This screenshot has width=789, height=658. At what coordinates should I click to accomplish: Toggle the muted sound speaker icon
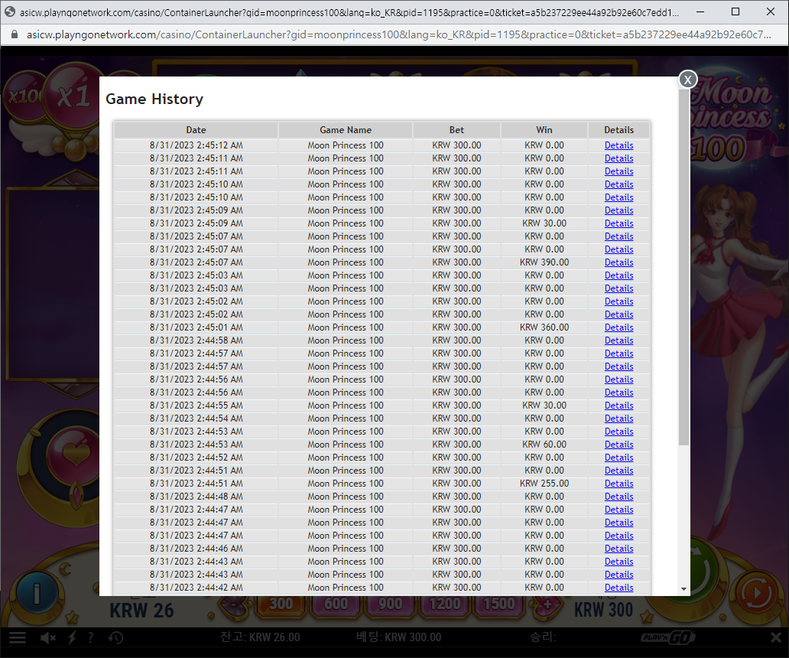coord(48,638)
